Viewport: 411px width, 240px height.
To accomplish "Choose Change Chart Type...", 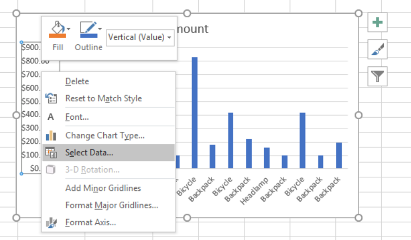I will 109,135.
